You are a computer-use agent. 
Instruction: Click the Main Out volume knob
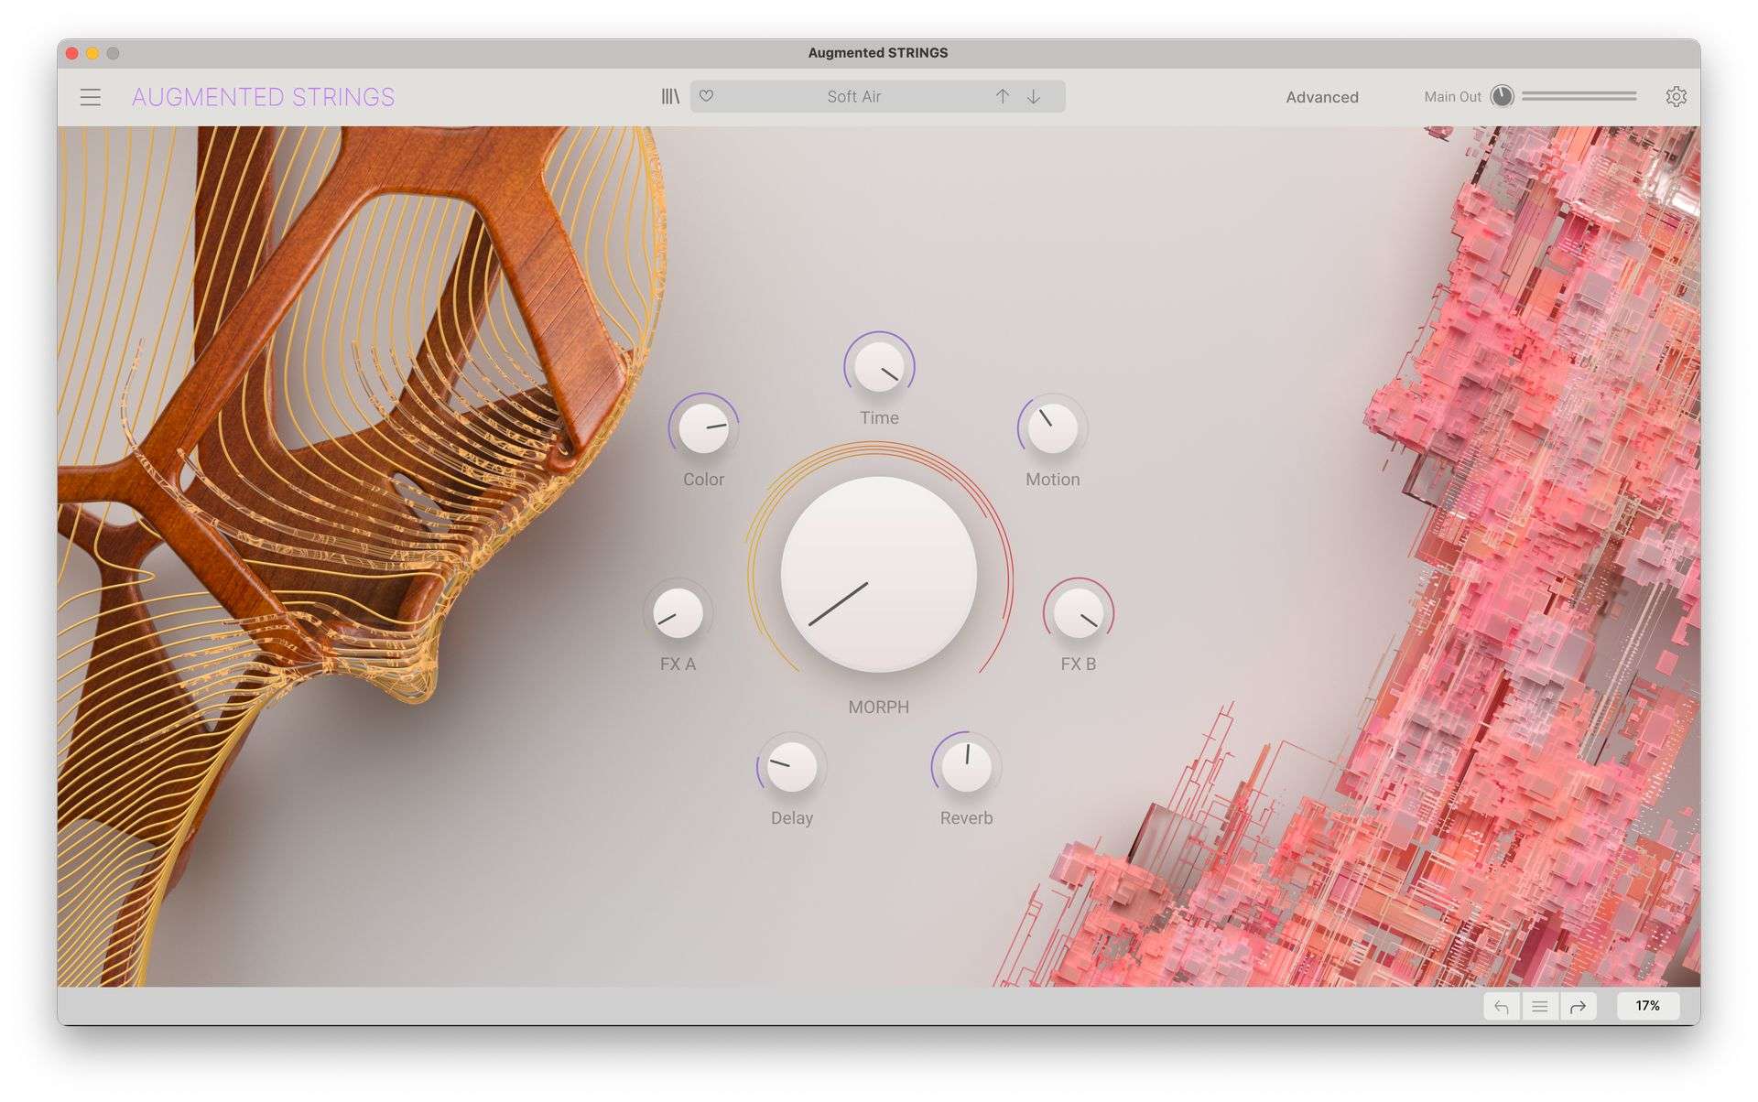(1502, 96)
